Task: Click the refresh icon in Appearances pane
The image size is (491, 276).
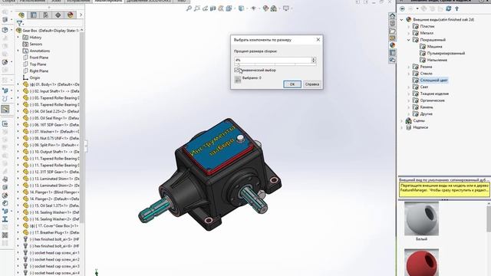Action: (448, 8)
